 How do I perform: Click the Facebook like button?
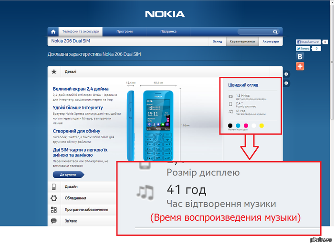click(308, 42)
